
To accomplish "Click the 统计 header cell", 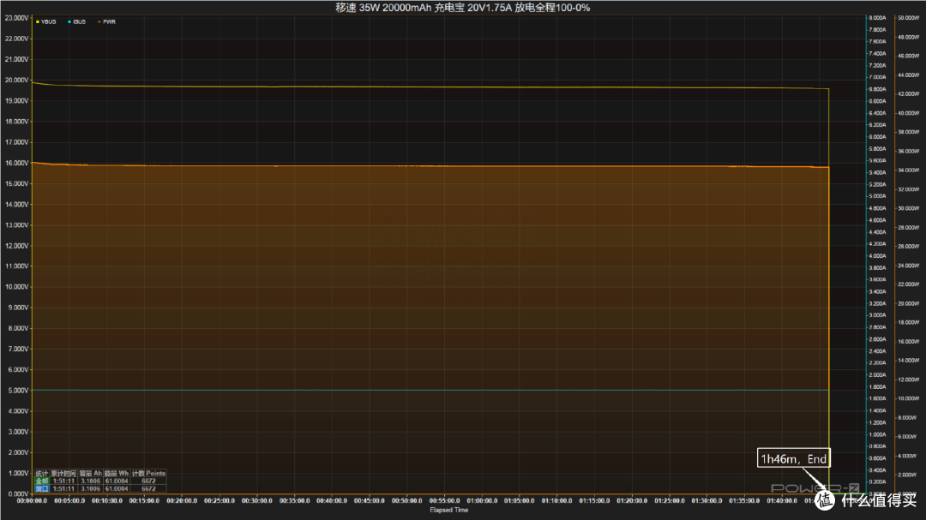I will point(41,474).
